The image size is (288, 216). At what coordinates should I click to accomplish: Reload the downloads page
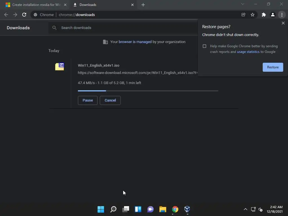tap(24, 15)
